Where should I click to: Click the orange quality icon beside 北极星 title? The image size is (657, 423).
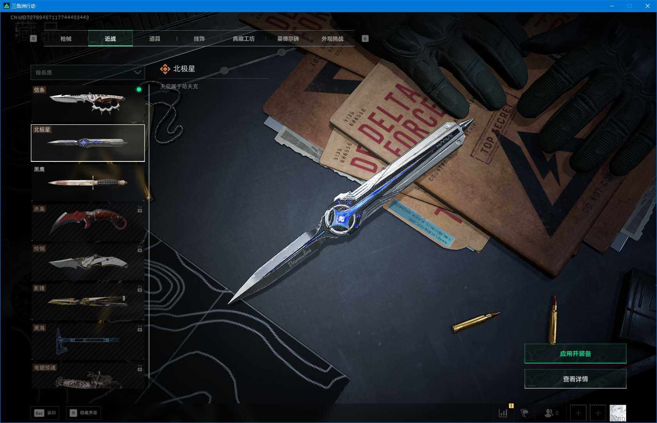point(165,69)
